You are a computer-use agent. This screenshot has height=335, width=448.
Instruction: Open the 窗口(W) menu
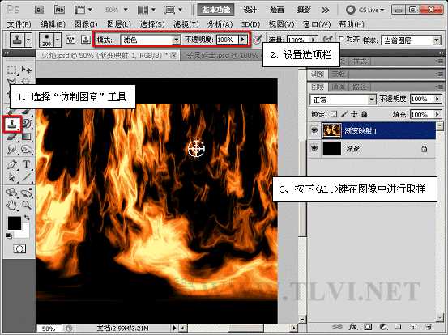click(x=317, y=24)
